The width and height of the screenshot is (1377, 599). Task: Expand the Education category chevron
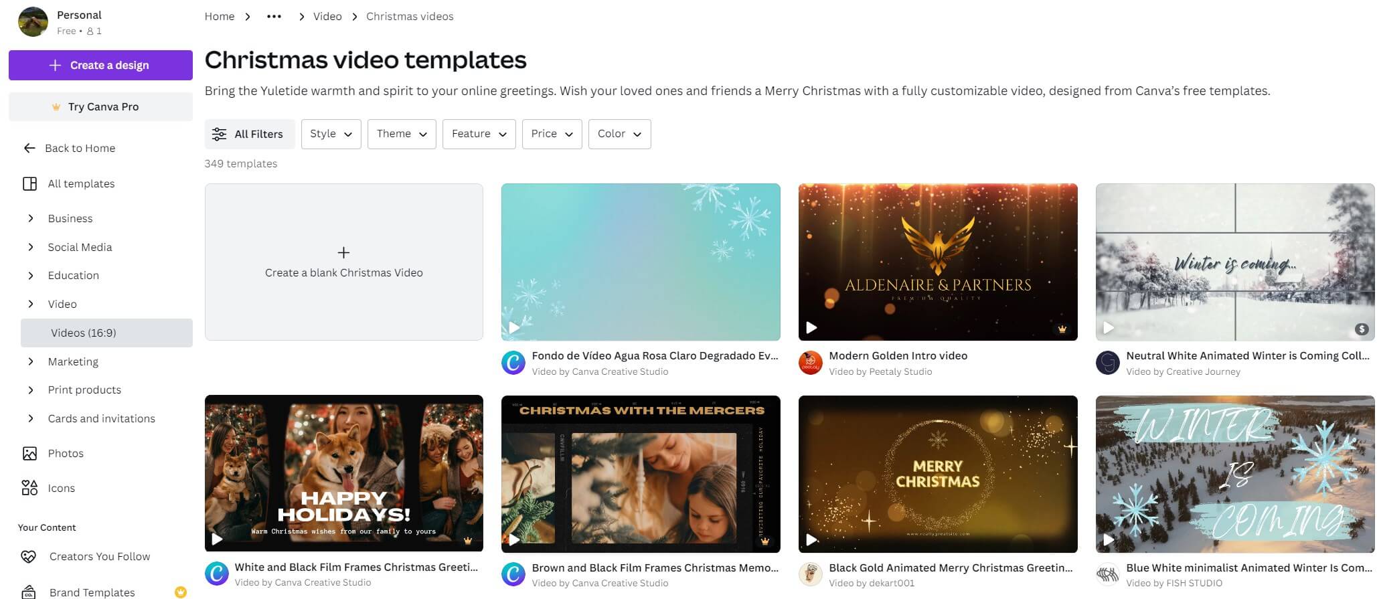30,275
